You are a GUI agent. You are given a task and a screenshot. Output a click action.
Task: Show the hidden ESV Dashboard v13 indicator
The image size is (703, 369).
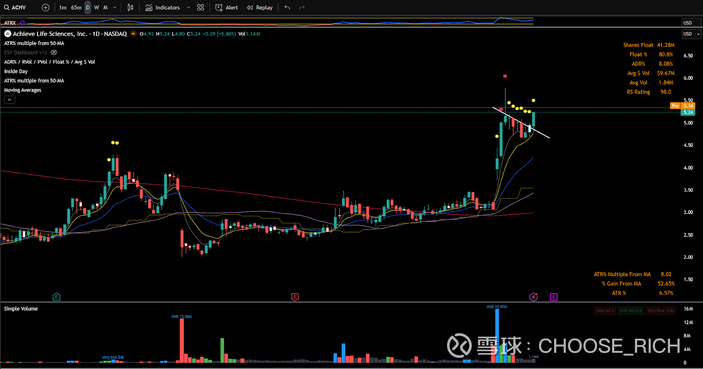pyautogui.click(x=54, y=53)
